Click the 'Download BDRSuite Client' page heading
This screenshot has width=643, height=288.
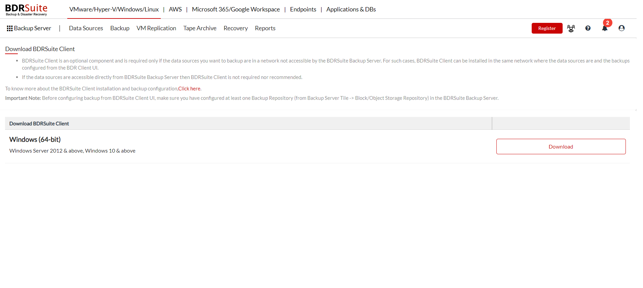point(40,49)
